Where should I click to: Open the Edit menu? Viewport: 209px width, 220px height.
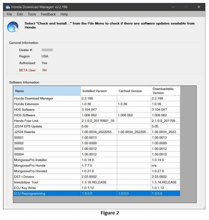[x=20, y=14]
